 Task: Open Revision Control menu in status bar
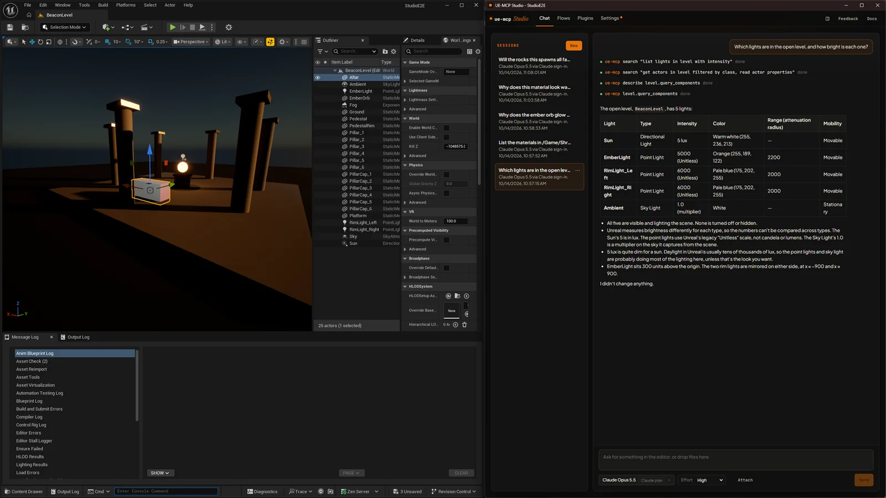[454, 491]
